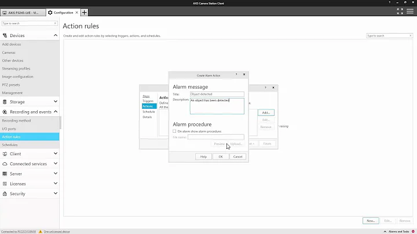417x234 pixels.
Task: Open the Cameras page
Action: [9, 53]
